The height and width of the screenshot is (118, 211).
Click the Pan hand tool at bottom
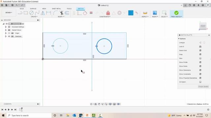pyautogui.click(x=99, y=104)
